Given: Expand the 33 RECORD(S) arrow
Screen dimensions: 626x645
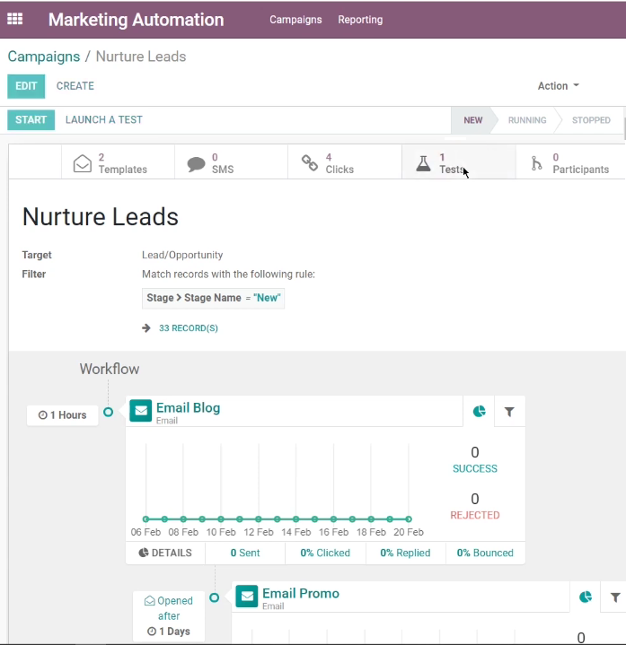Looking at the screenshot, I should pyautogui.click(x=146, y=327).
